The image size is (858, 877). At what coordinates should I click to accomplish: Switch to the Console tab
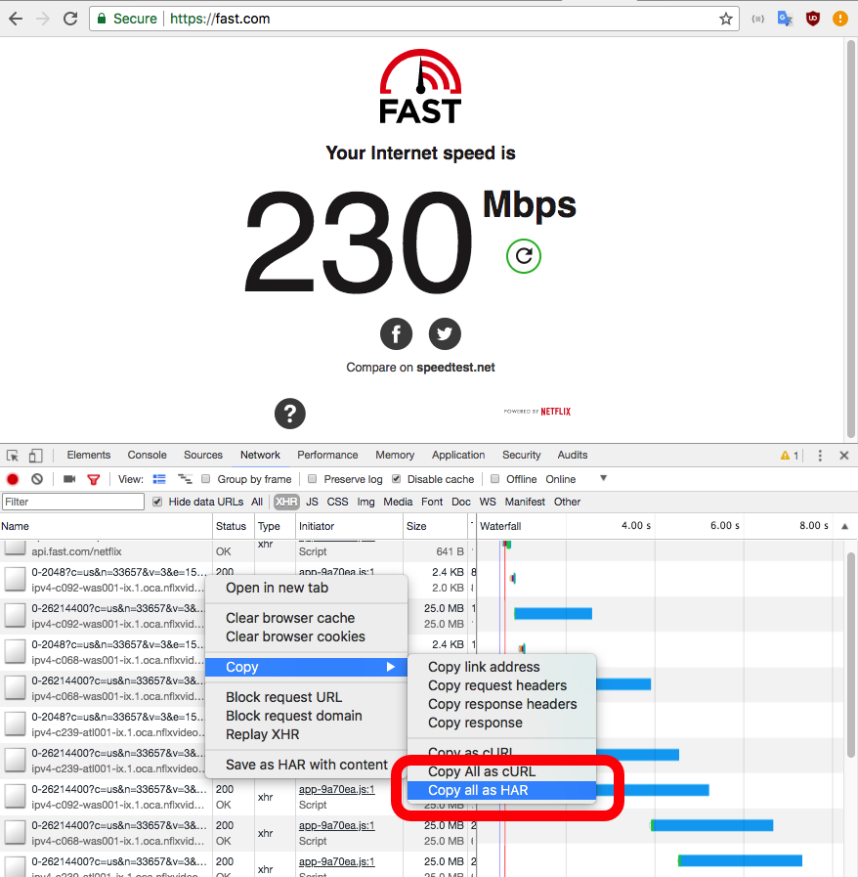pyautogui.click(x=147, y=455)
